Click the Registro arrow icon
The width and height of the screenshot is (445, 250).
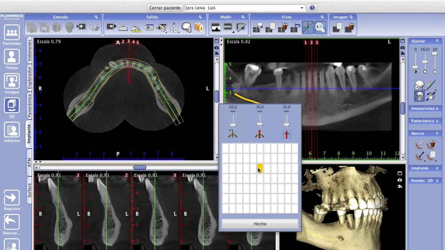click(x=11, y=198)
